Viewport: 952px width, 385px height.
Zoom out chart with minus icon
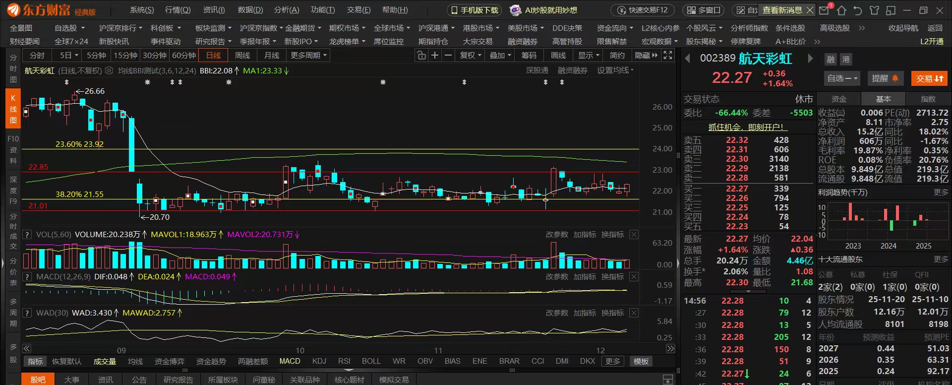pos(448,56)
